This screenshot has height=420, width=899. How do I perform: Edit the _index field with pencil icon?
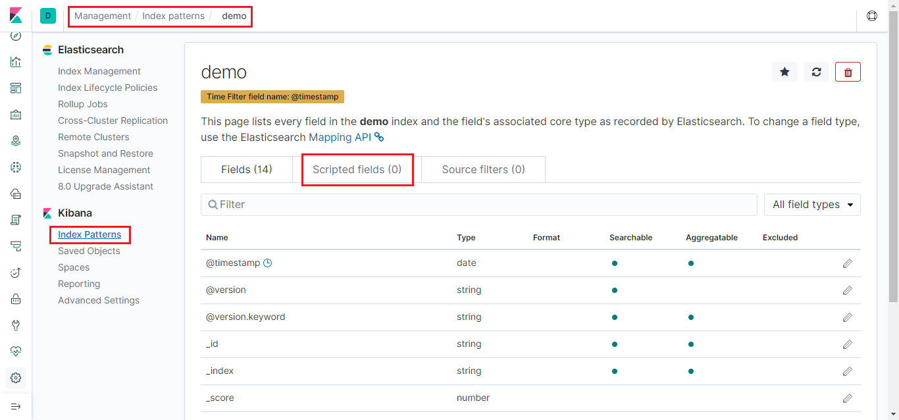click(x=847, y=371)
